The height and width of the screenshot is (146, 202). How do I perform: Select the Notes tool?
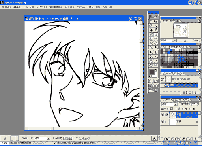pos(151,61)
